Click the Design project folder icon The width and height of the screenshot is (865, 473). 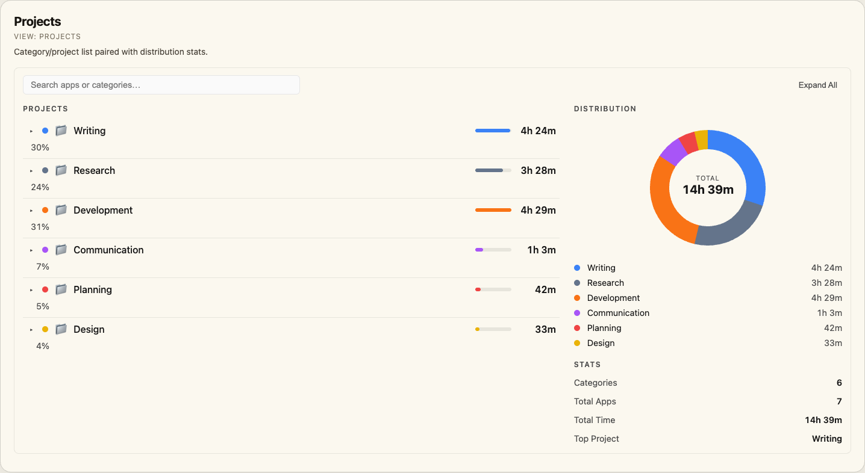click(x=61, y=329)
